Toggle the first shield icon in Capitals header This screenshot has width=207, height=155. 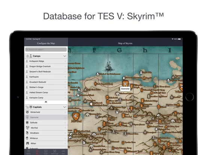[x=27, y=107]
